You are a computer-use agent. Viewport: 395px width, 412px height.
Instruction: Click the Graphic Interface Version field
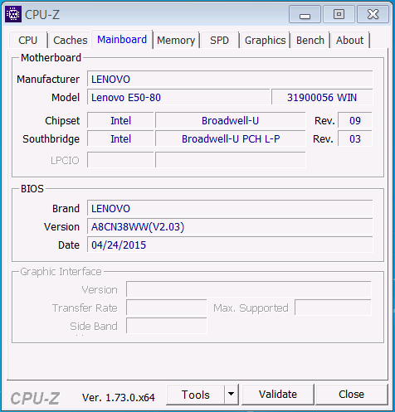(249, 289)
